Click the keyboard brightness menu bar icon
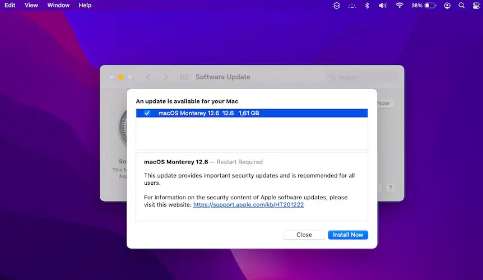The height and width of the screenshot is (280, 483). (352, 5)
